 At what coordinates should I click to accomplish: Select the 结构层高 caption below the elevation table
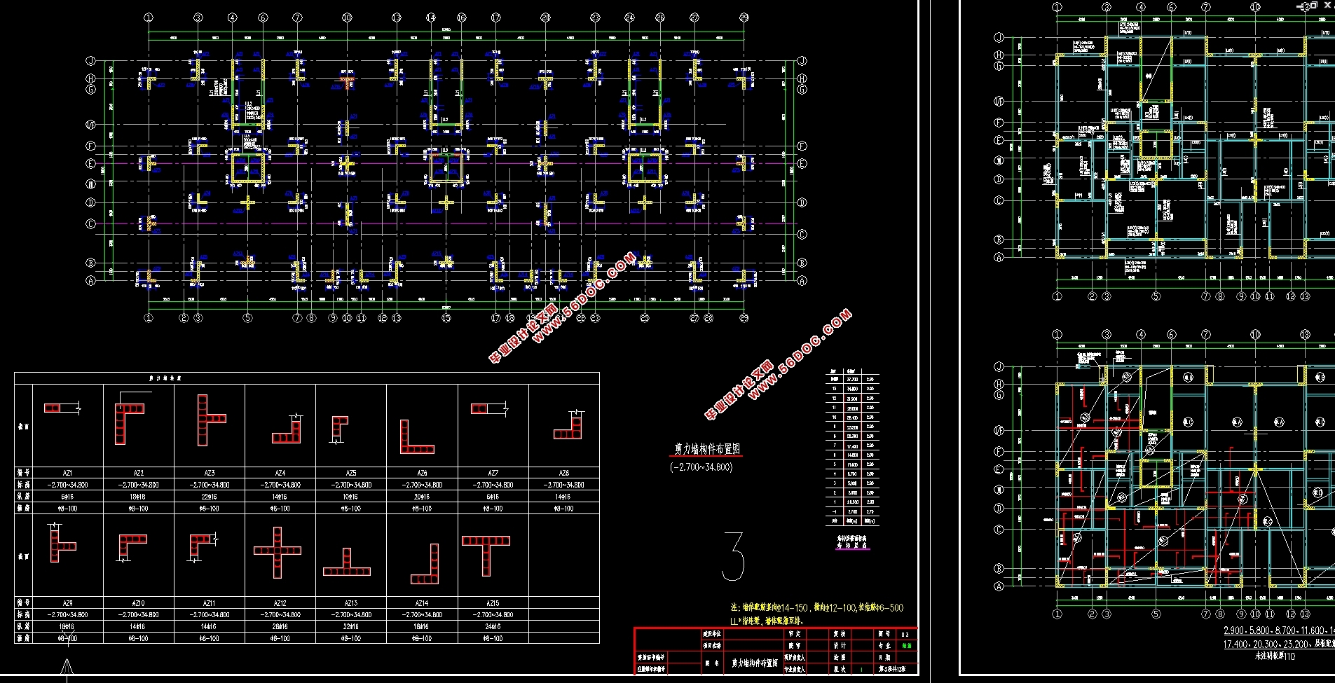851,545
